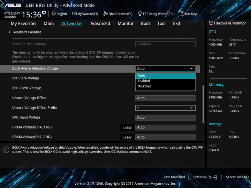Click the DRAM Voltage(CHA, CHB) Auto field
The height and width of the screenshot is (188, 251).
[x=165, y=127]
